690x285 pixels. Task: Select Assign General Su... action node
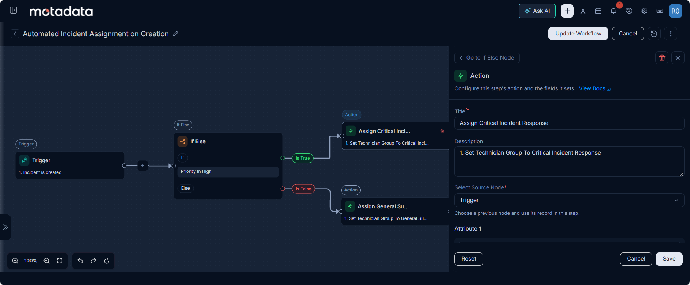tap(394, 211)
